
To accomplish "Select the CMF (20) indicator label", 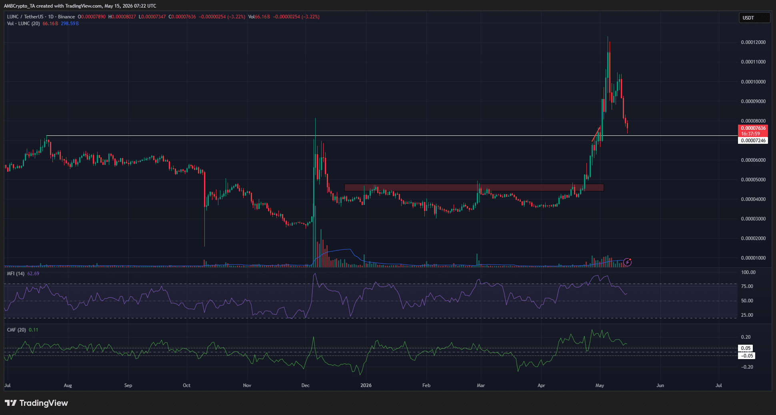I will [16, 330].
